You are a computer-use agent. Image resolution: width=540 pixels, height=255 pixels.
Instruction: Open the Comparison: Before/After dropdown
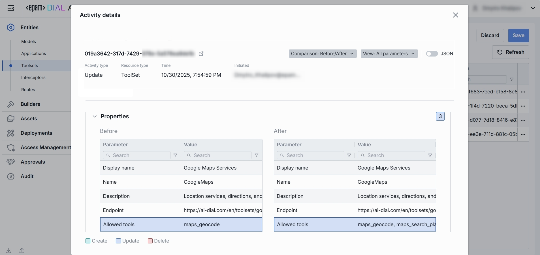(322, 54)
